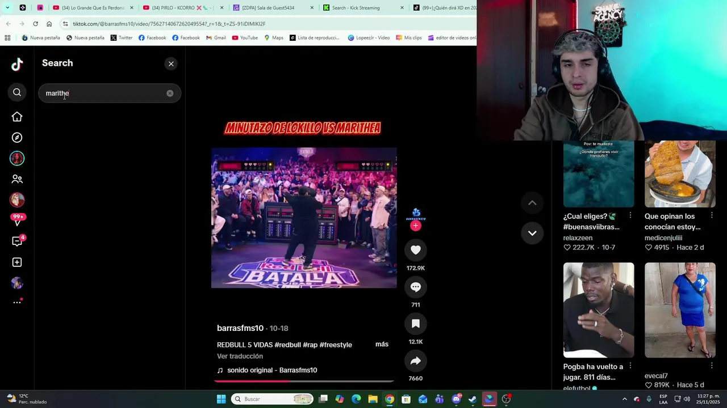Image resolution: width=727 pixels, height=408 pixels.
Task: Open Pogba video thumbnail
Action: coord(599,310)
